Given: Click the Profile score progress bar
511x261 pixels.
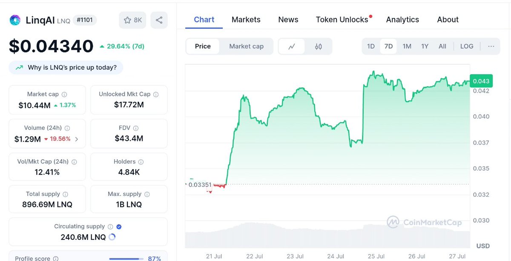Looking at the screenshot, I should coord(126,258).
